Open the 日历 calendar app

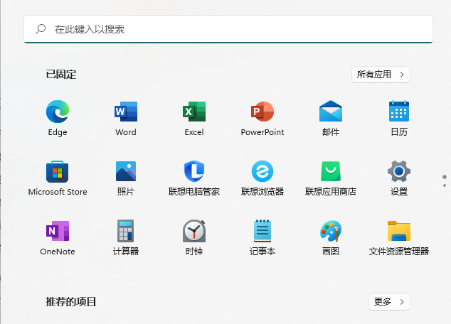click(x=399, y=118)
